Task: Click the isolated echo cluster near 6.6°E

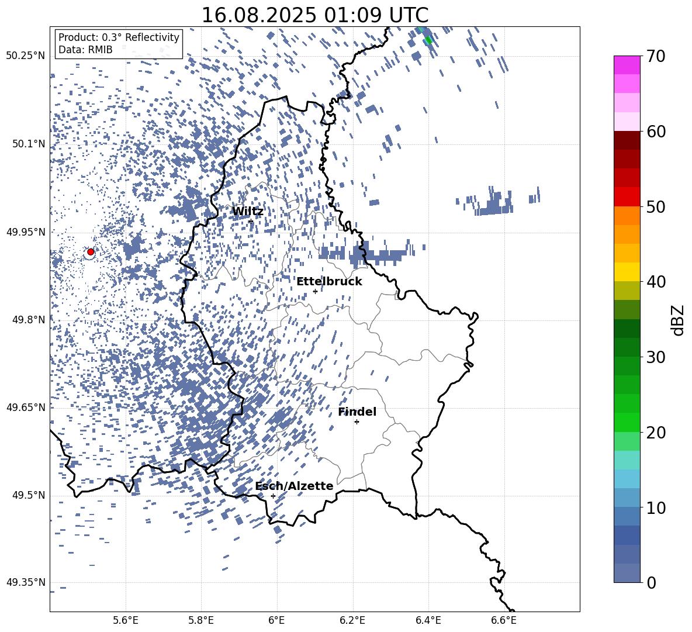Action: coord(494,202)
